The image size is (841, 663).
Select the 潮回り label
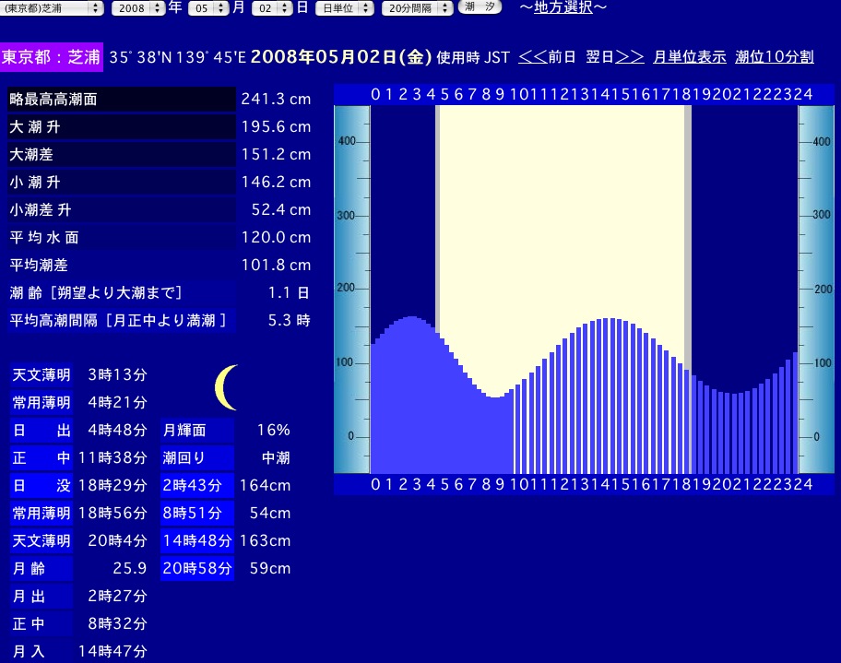click(x=196, y=458)
